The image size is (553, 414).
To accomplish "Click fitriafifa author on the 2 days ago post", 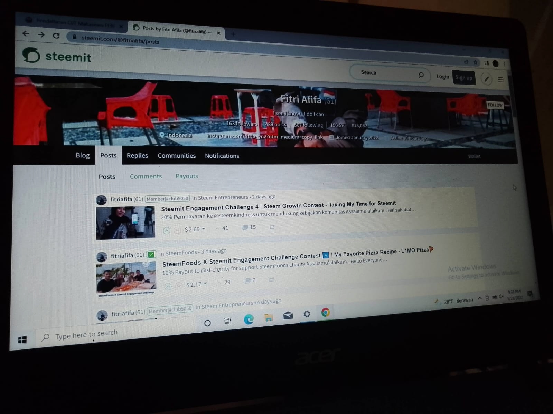I will [121, 199].
